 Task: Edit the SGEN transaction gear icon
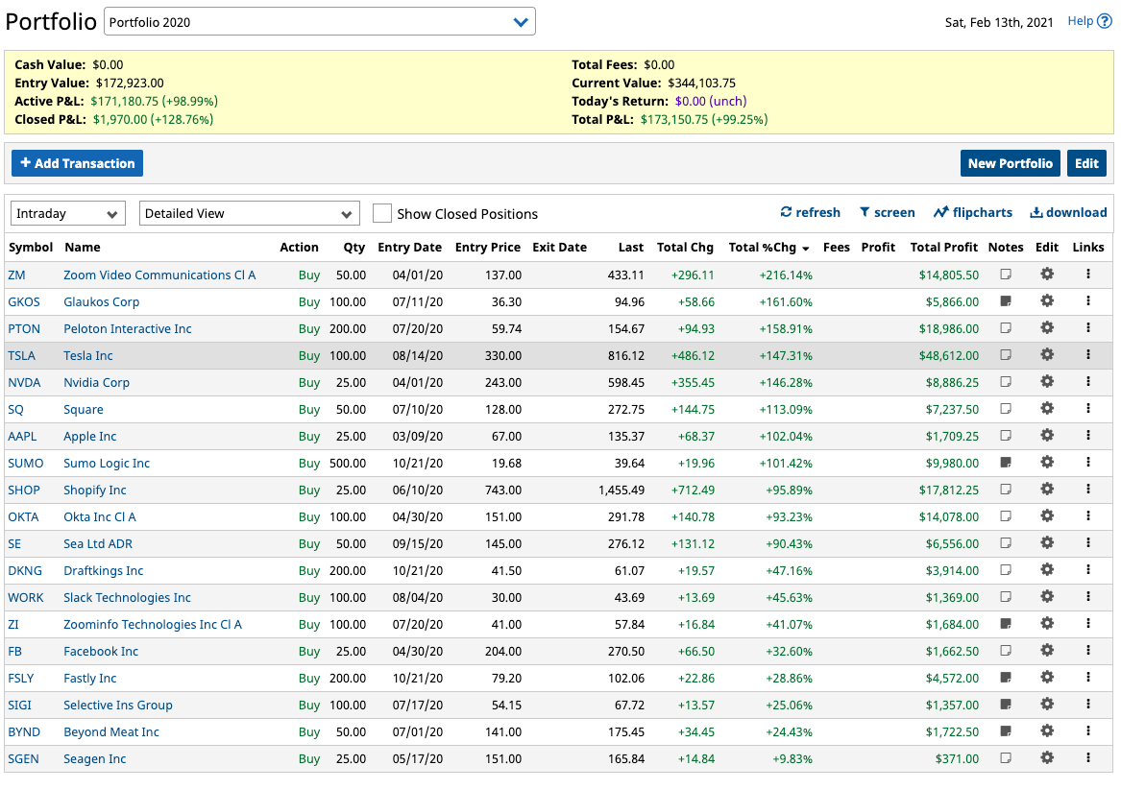tap(1047, 758)
